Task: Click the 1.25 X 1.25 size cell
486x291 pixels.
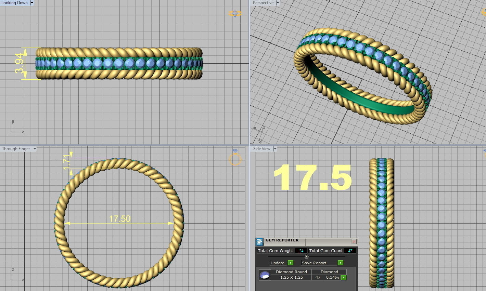Action: (292, 277)
